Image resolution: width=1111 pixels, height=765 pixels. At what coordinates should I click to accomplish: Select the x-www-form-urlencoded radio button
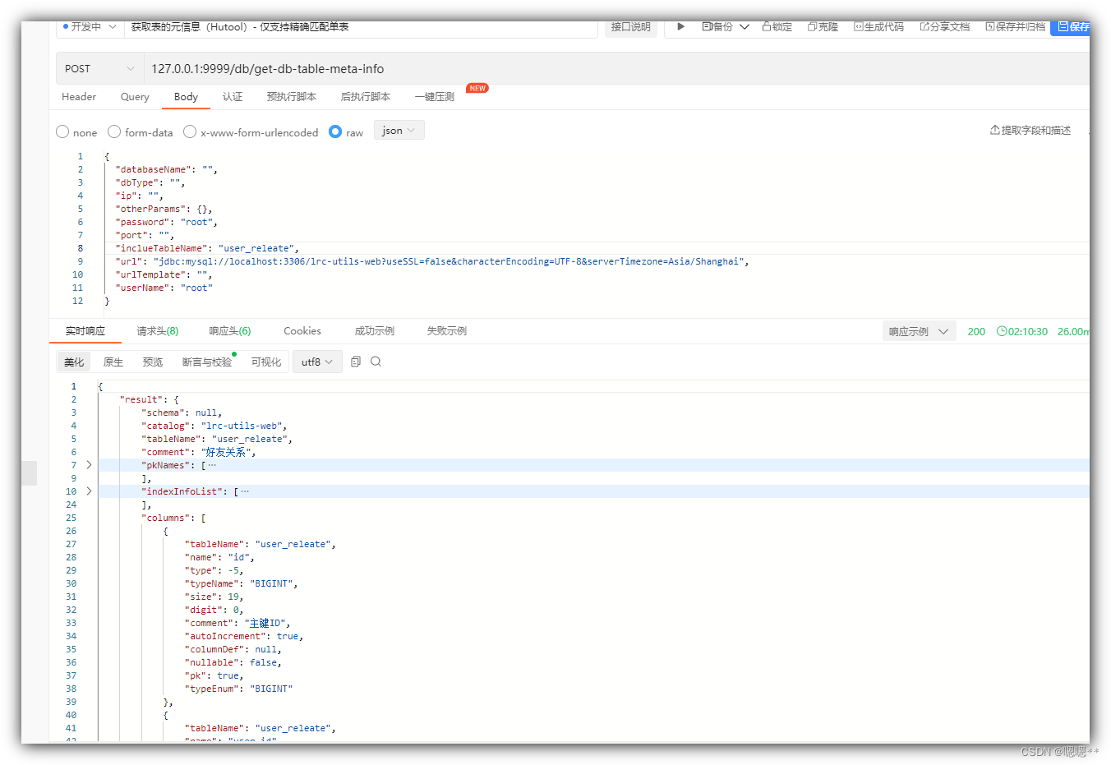(190, 131)
